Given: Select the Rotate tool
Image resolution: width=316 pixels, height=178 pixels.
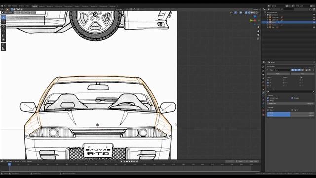Looking at the screenshot, I should (x=3, y=31).
